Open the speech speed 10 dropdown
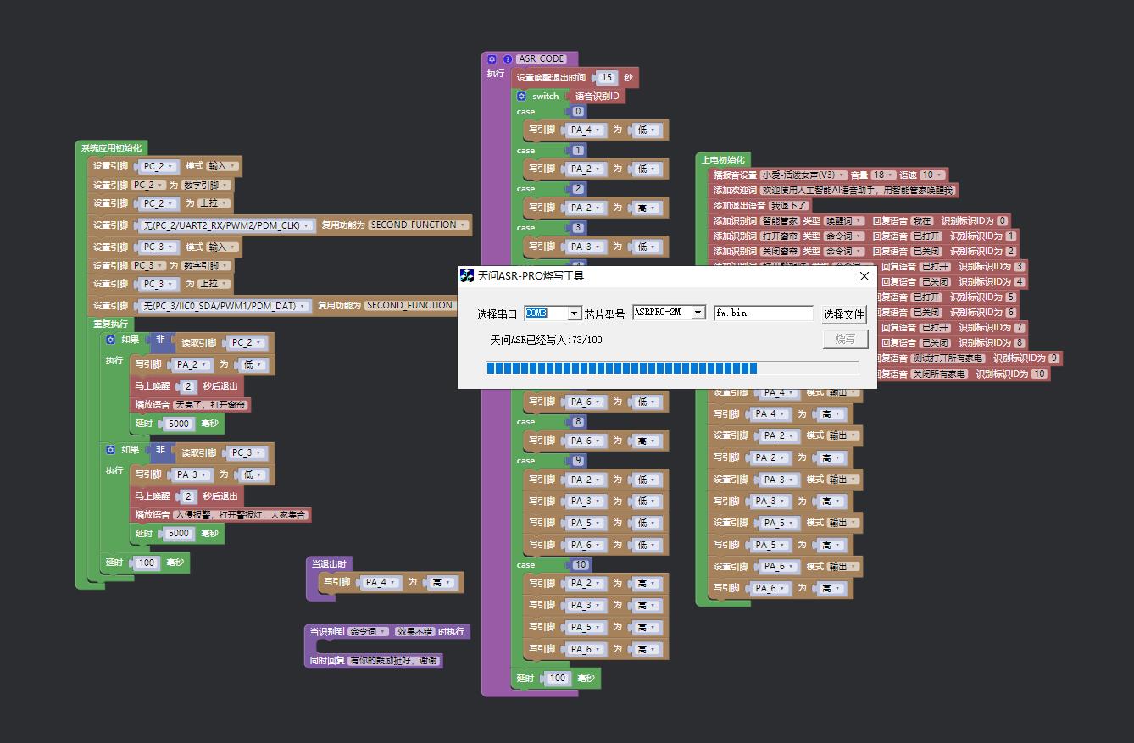This screenshot has height=743, width=1134. (932, 175)
